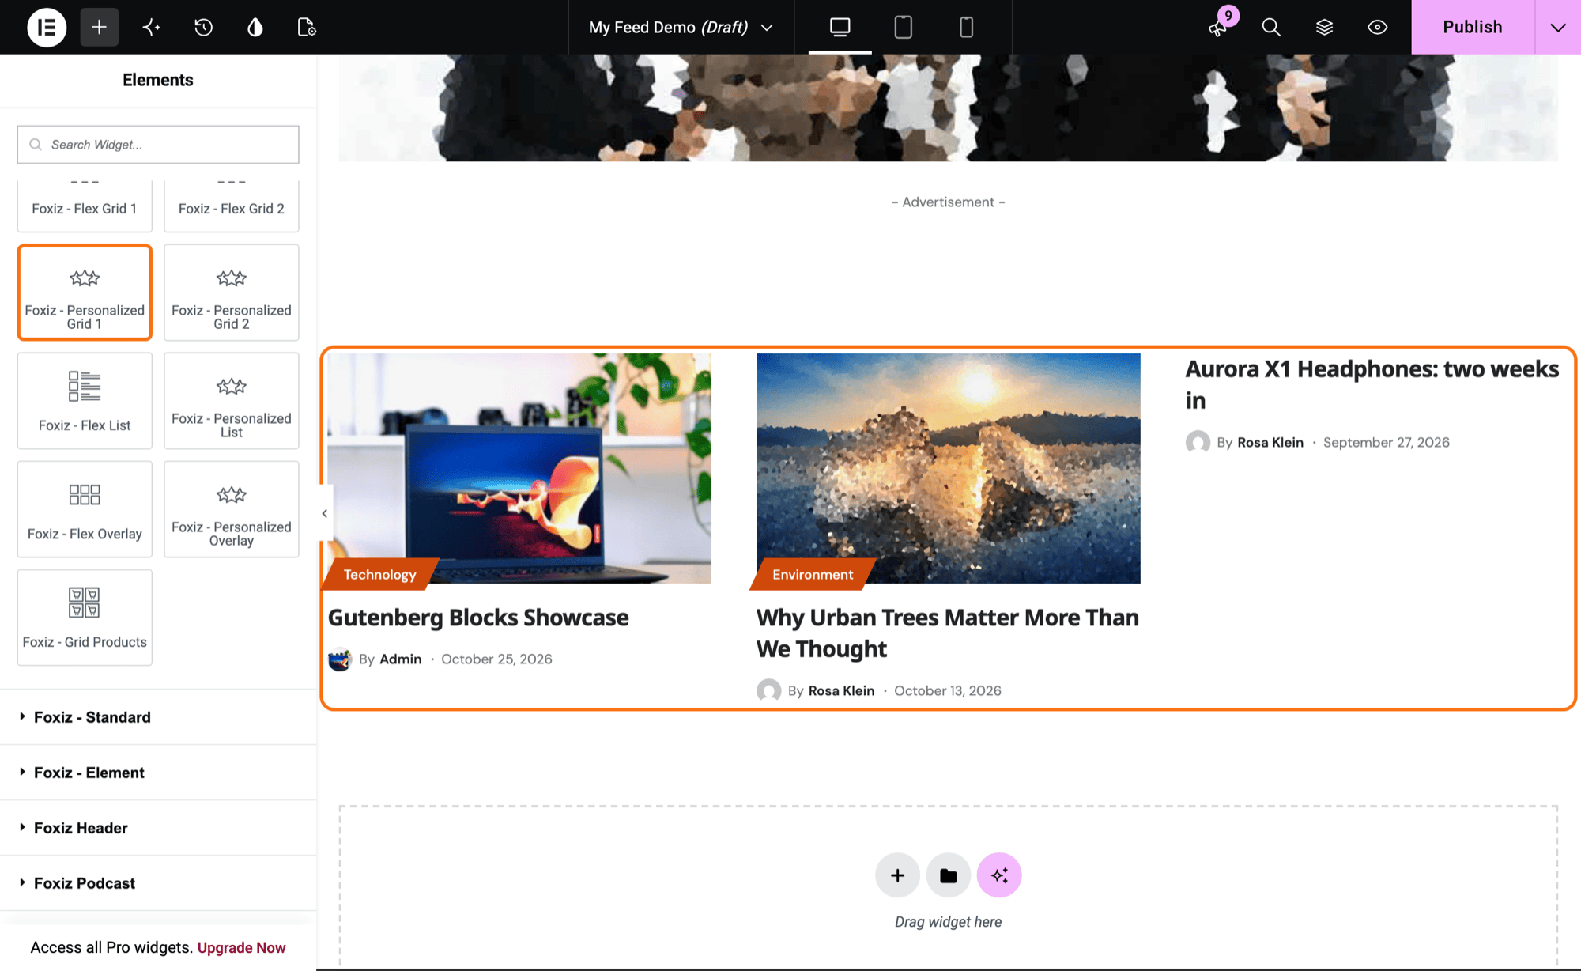This screenshot has width=1581, height=971.
Task: Expand the Foxiz Podcast category
Action: click(x=158, y=883)
